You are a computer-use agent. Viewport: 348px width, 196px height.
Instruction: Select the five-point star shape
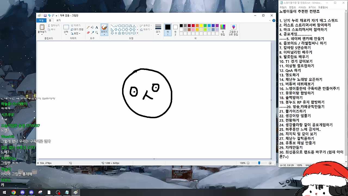120,33
